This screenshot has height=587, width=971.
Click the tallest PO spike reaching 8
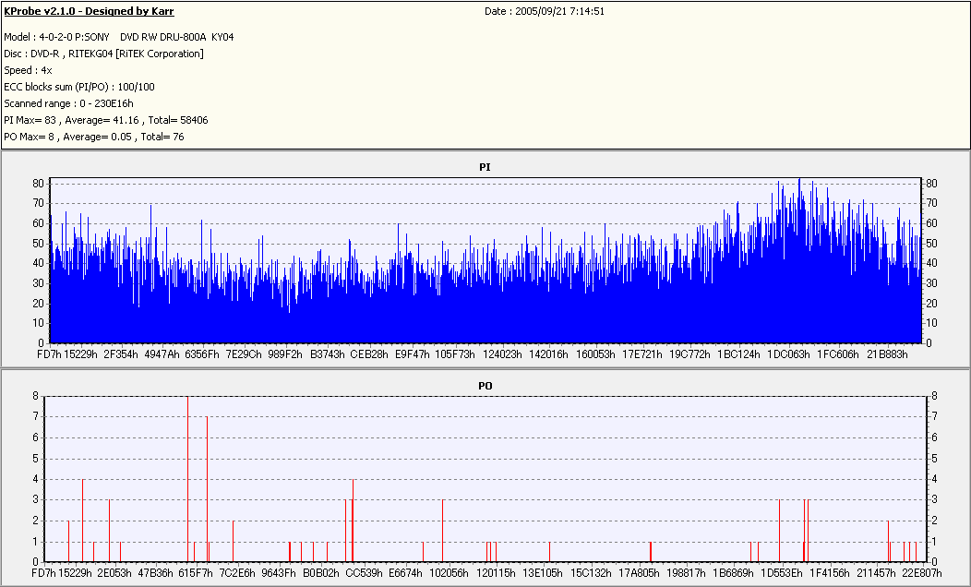187,479
